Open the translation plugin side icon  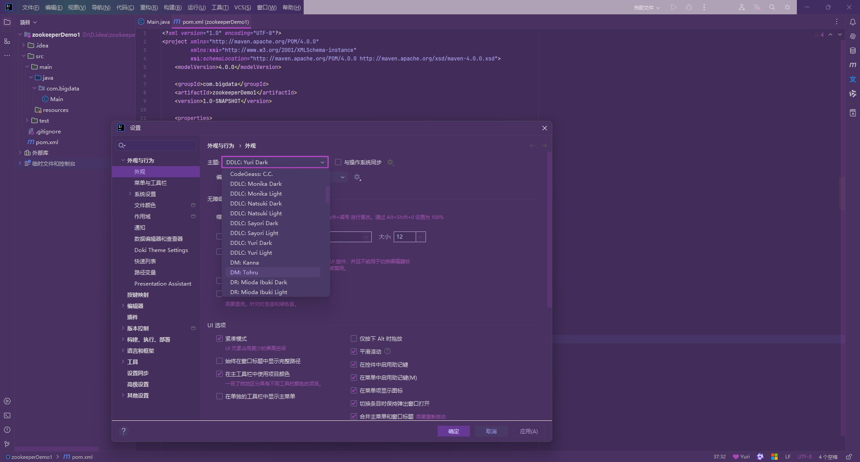853,79
